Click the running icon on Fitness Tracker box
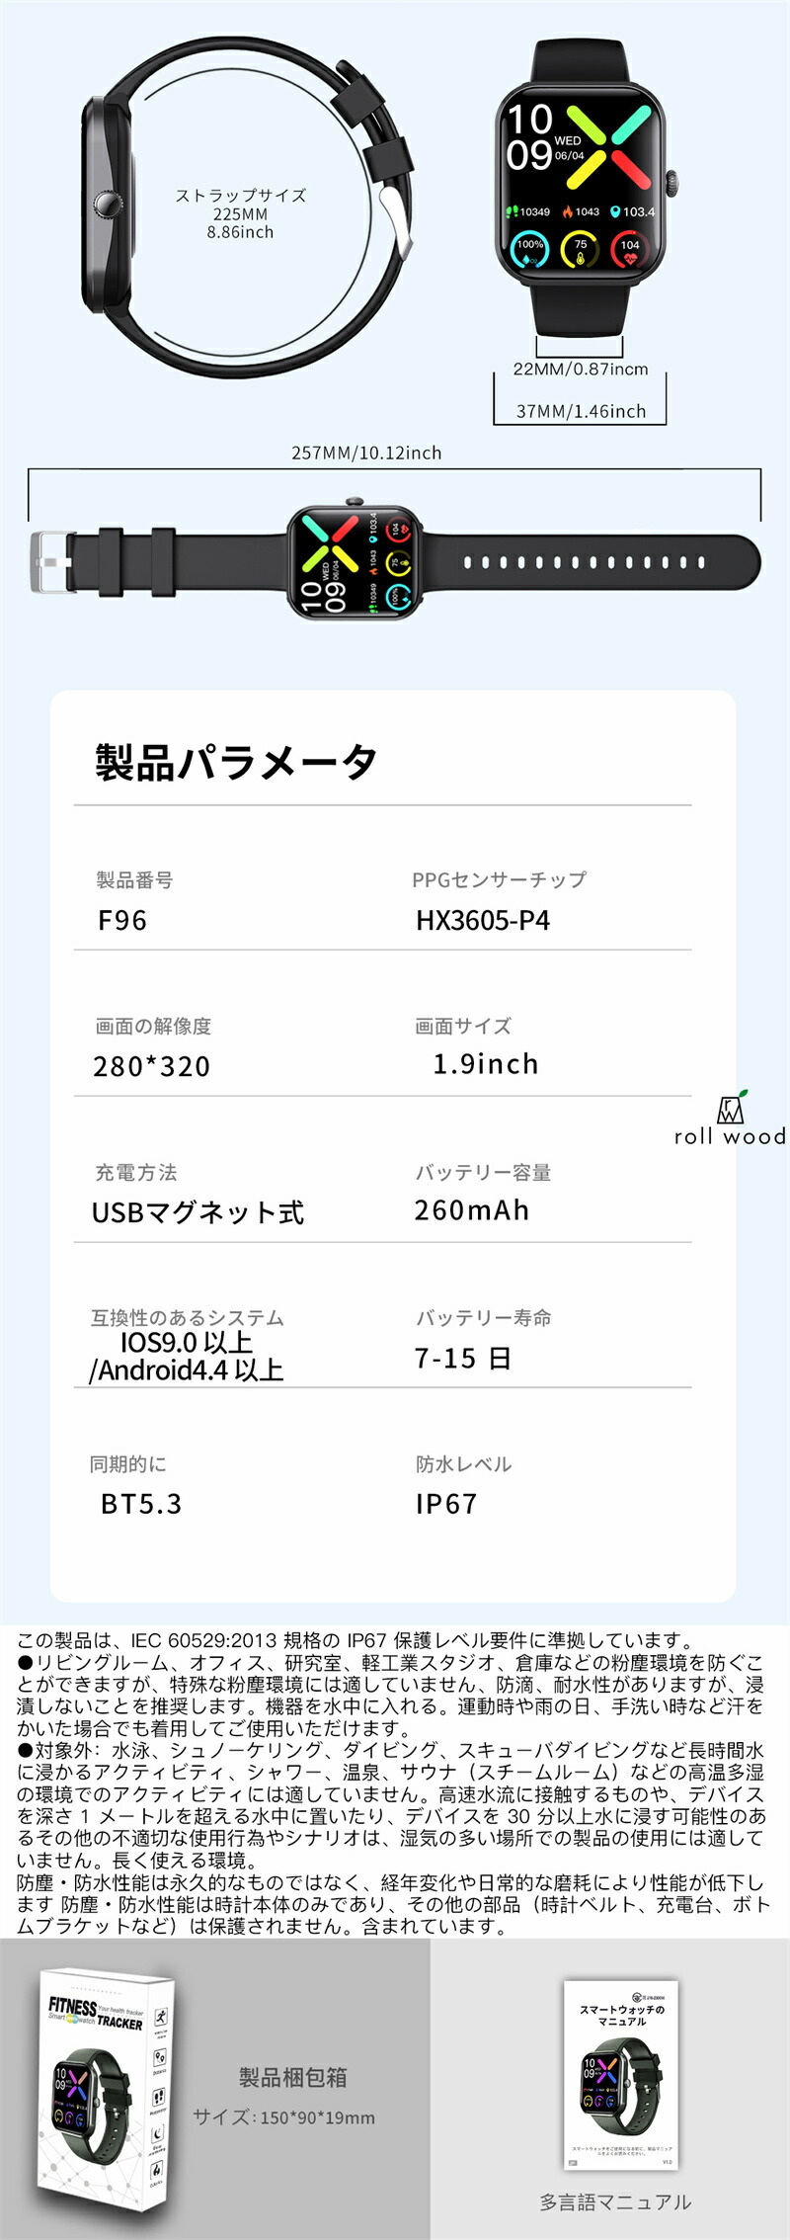Image resolution: width=790 pixels, height=2240 pixels. pos(160,2018)
